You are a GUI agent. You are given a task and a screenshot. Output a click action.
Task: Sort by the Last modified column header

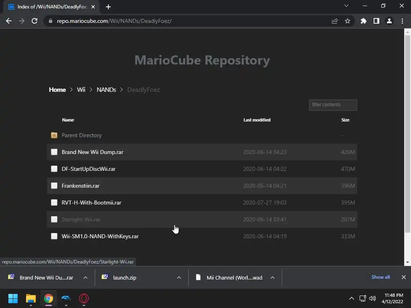point(257,120)
